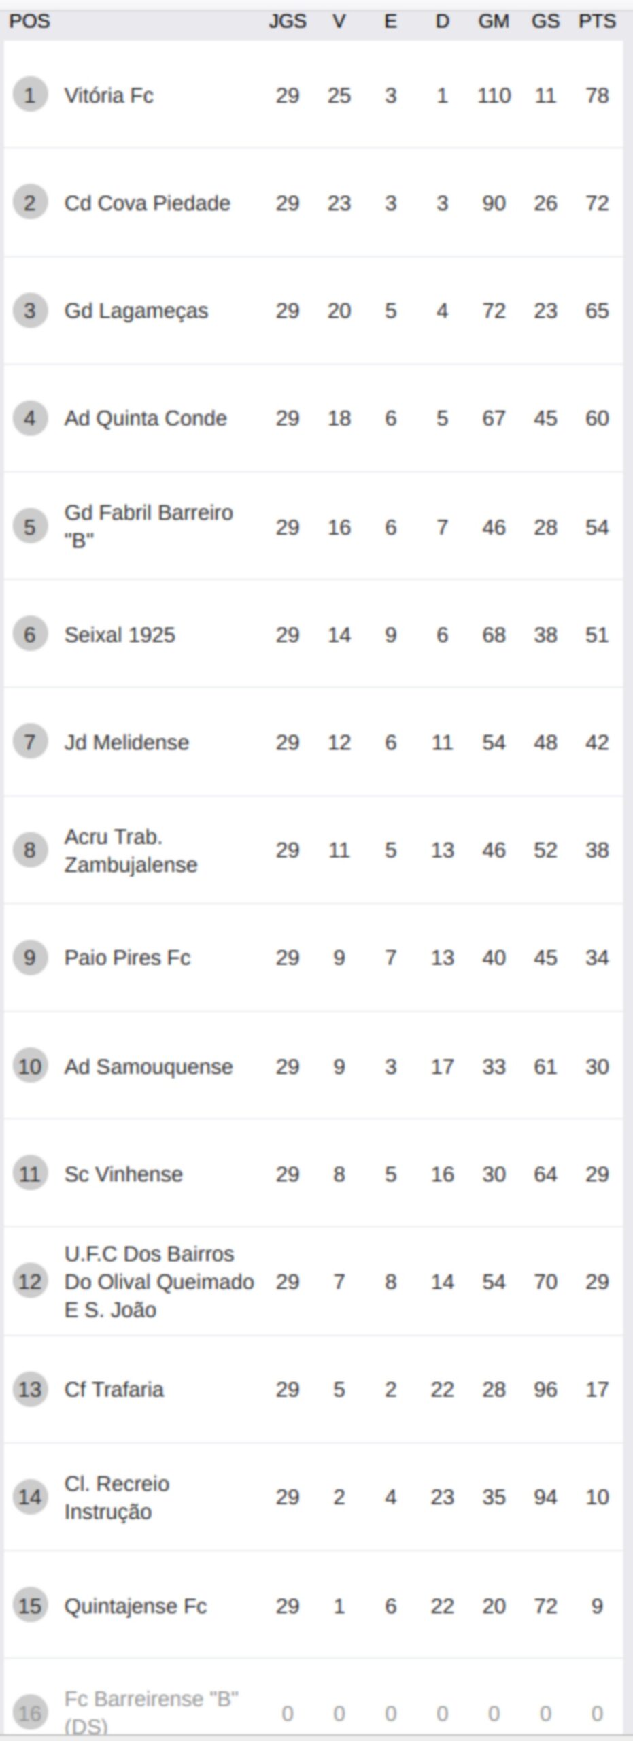Select the JGS column header
This screenshot has width=633, height=1741.
coord(287,21)
